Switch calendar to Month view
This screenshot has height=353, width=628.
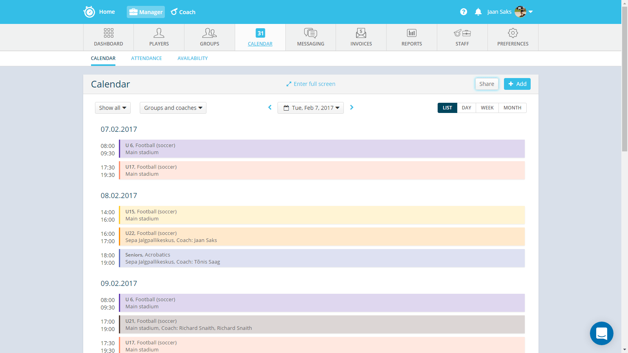pos(512,108)
